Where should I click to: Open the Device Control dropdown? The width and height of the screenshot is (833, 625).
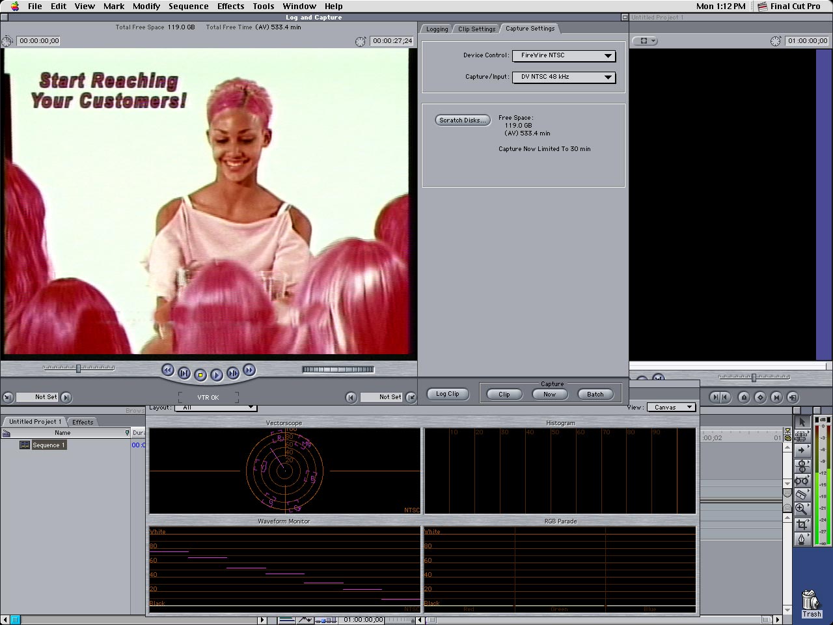tap(564, 56)
